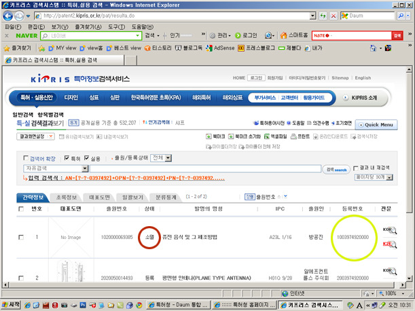Image resolution: width=415 pixels, height=311 pixels.
Task: Open the patent office homepage taskbar window
Action: [244, 305]
